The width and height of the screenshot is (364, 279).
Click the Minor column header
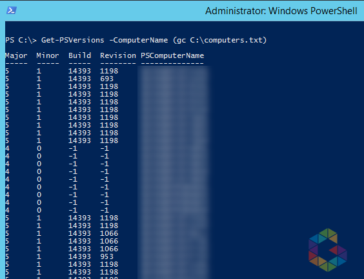click(48, 55)
